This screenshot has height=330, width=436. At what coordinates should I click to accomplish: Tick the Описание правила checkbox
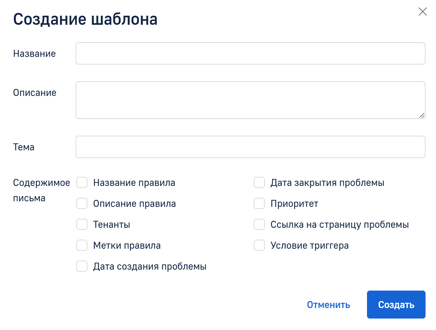pos(82,204)
